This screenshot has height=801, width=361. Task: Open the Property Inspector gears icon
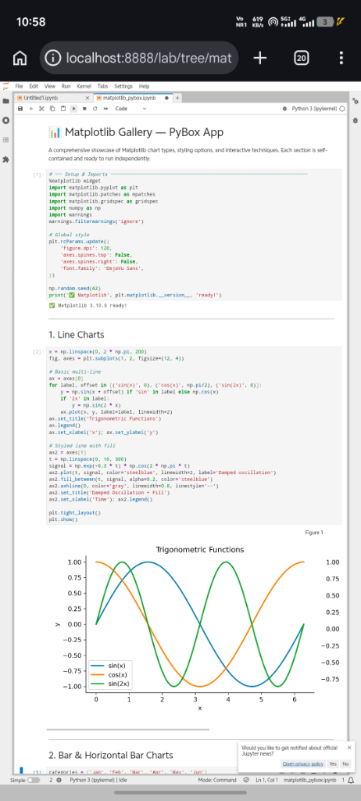tap(356, 101)
